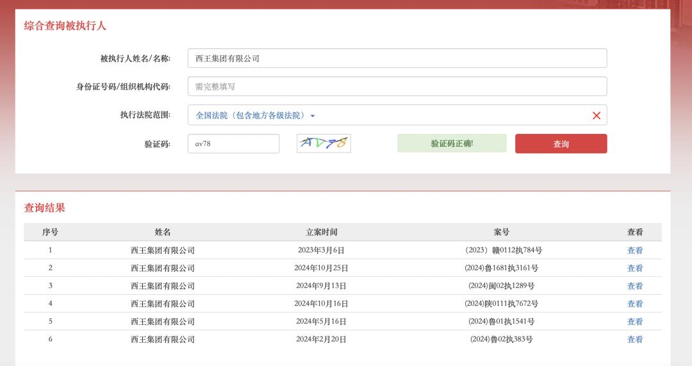Click the 验证码正确! status message
692x366 pixels.
452,144
